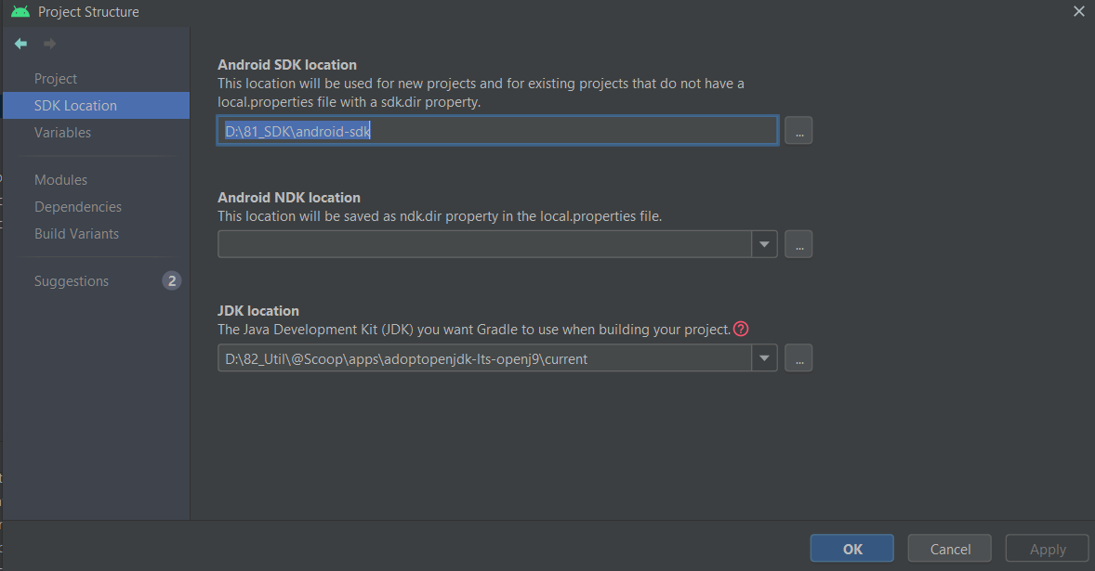Click the back navigation arrow
1095x571 pixels.
pos(21,44)
